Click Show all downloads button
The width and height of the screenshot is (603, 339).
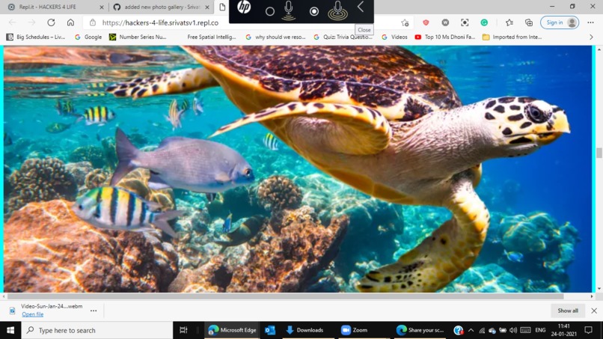coord(568,311)
